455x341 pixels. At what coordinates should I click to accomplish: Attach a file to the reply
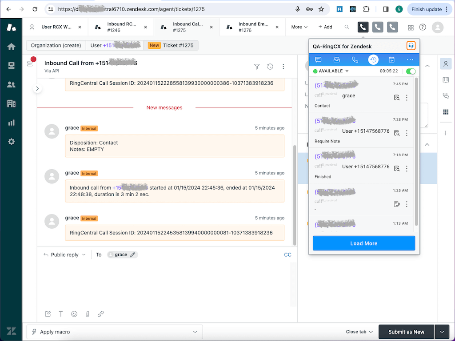88,314
